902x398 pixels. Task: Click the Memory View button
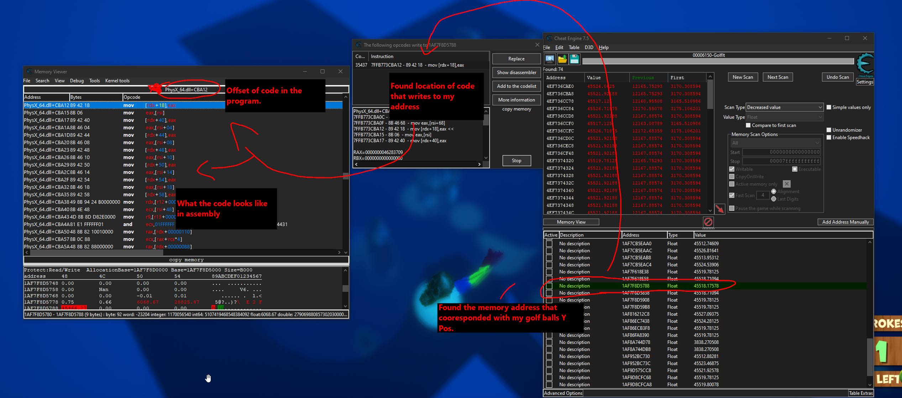tap(571, 222)
